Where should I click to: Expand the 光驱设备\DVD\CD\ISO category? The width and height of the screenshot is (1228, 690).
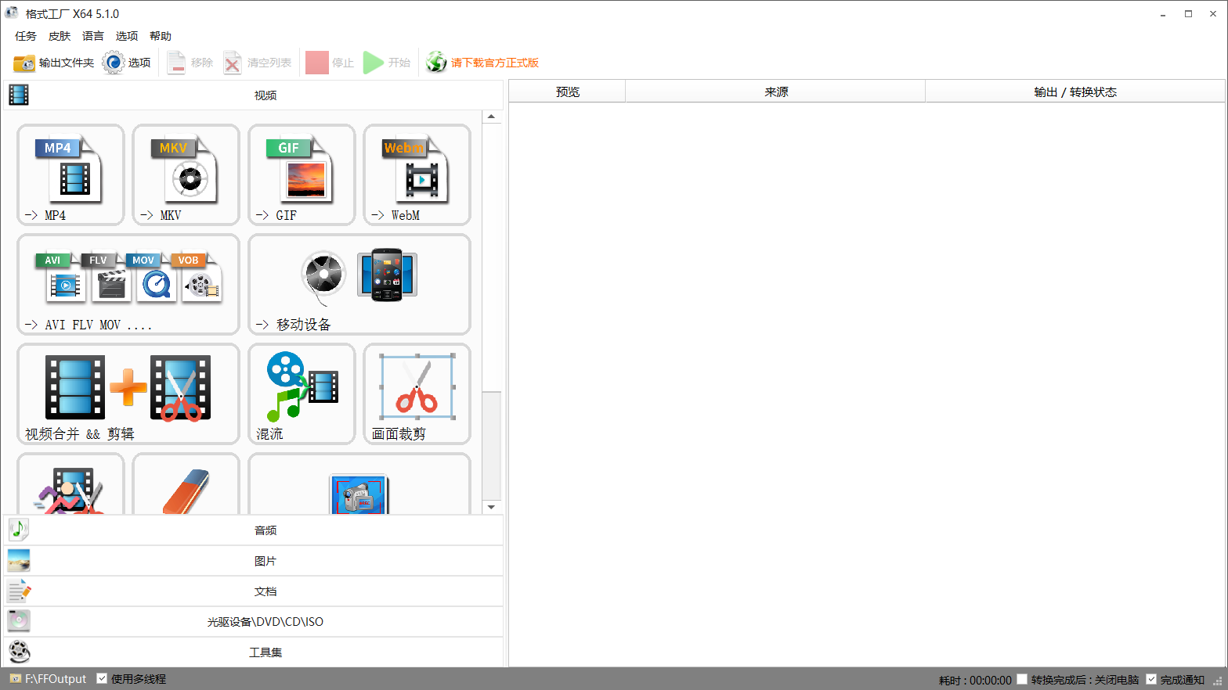tap(253, 622)
